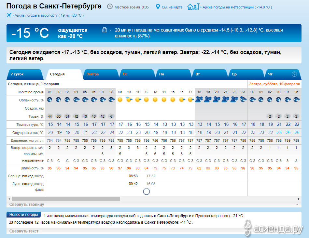Click sunrise time 08:53
This screenshot has height=238, width=309.
pos(133,176)
